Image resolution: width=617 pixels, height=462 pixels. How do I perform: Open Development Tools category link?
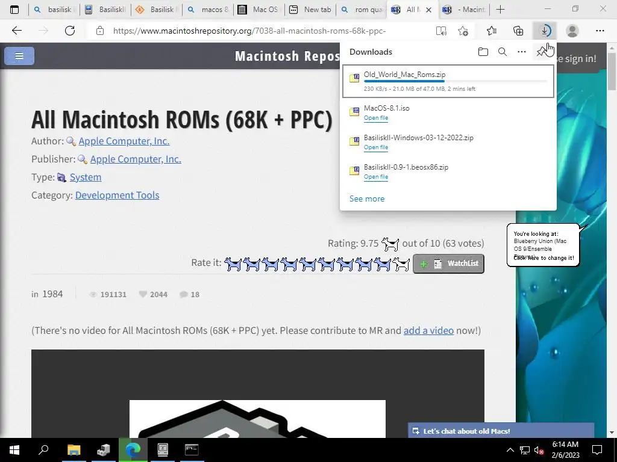[x=117, y=196]
